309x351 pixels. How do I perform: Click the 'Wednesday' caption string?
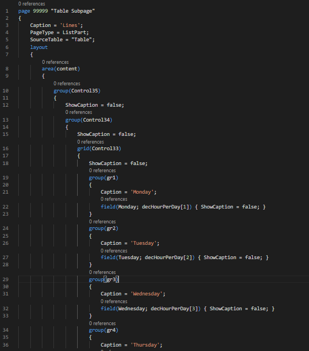(147, 294)
